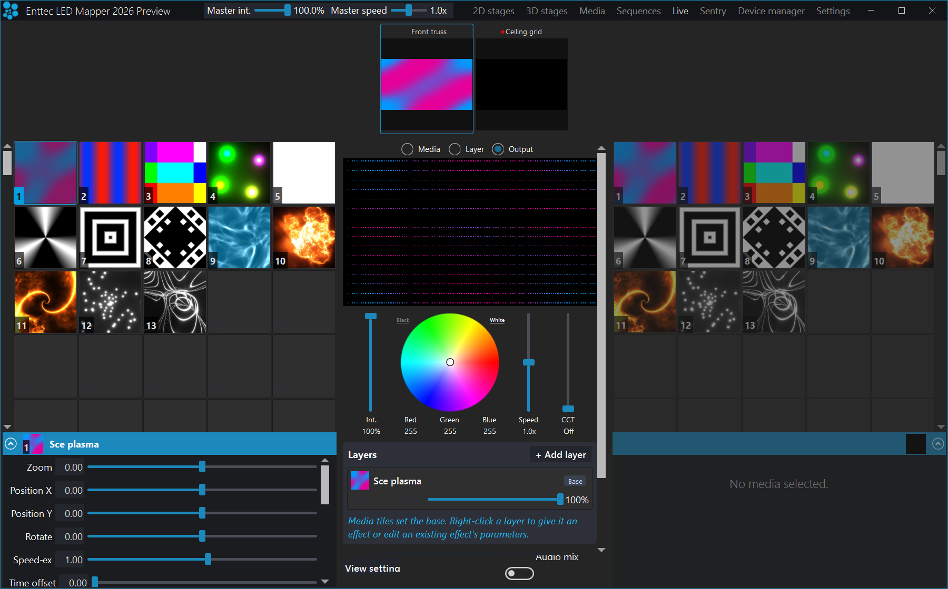
Task: Select right media tile 1 plasma
Action: click(645, 172)
